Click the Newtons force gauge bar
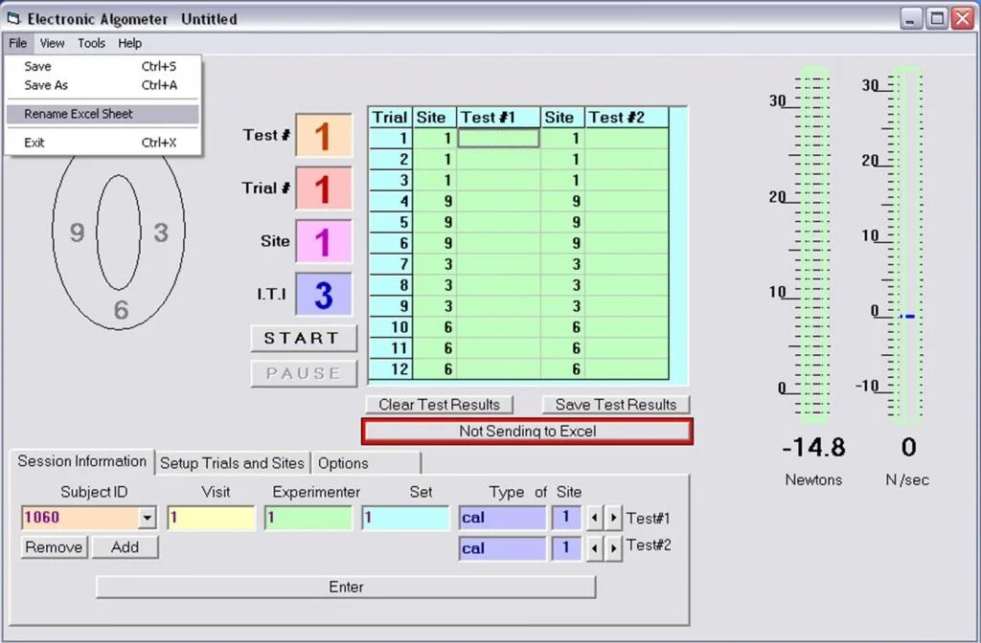The width and height of the screenshot is (981, 643). point(813,245)
